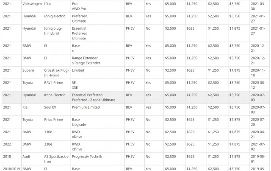This screenshot has height=171, width=271.
Task: Click the highlighted Kona Electric row
Action: [x=135, y=97]
